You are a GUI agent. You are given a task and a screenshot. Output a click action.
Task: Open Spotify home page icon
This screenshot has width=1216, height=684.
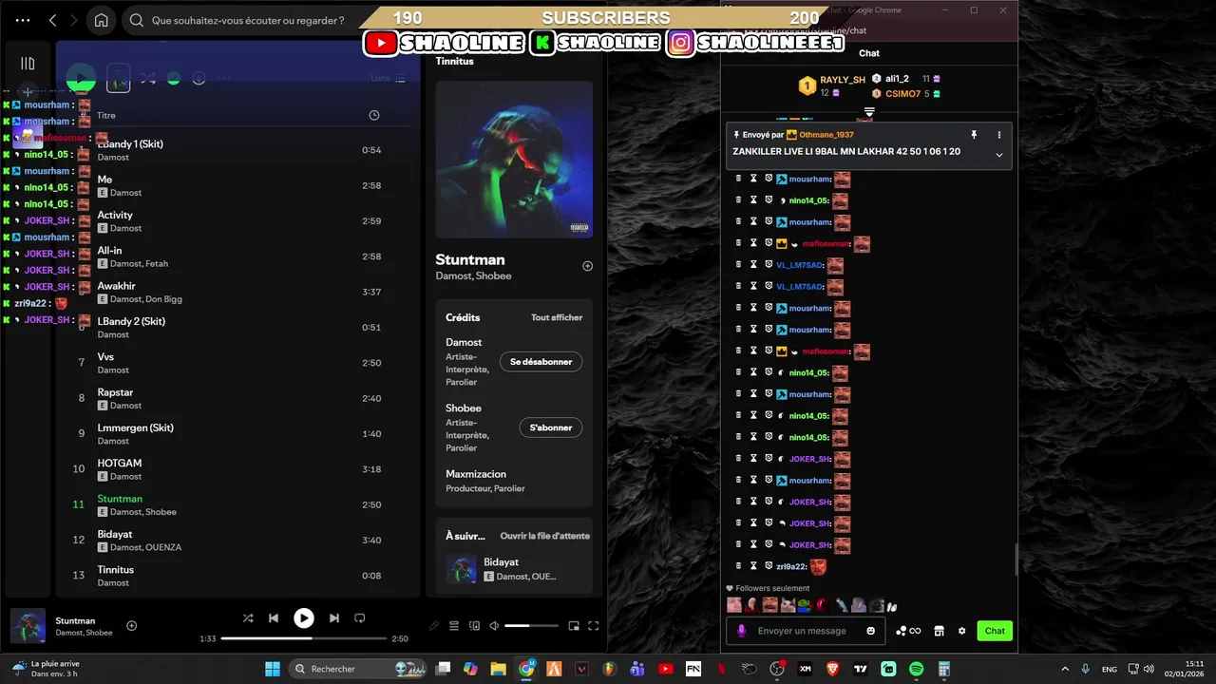[x=102, y=20]
